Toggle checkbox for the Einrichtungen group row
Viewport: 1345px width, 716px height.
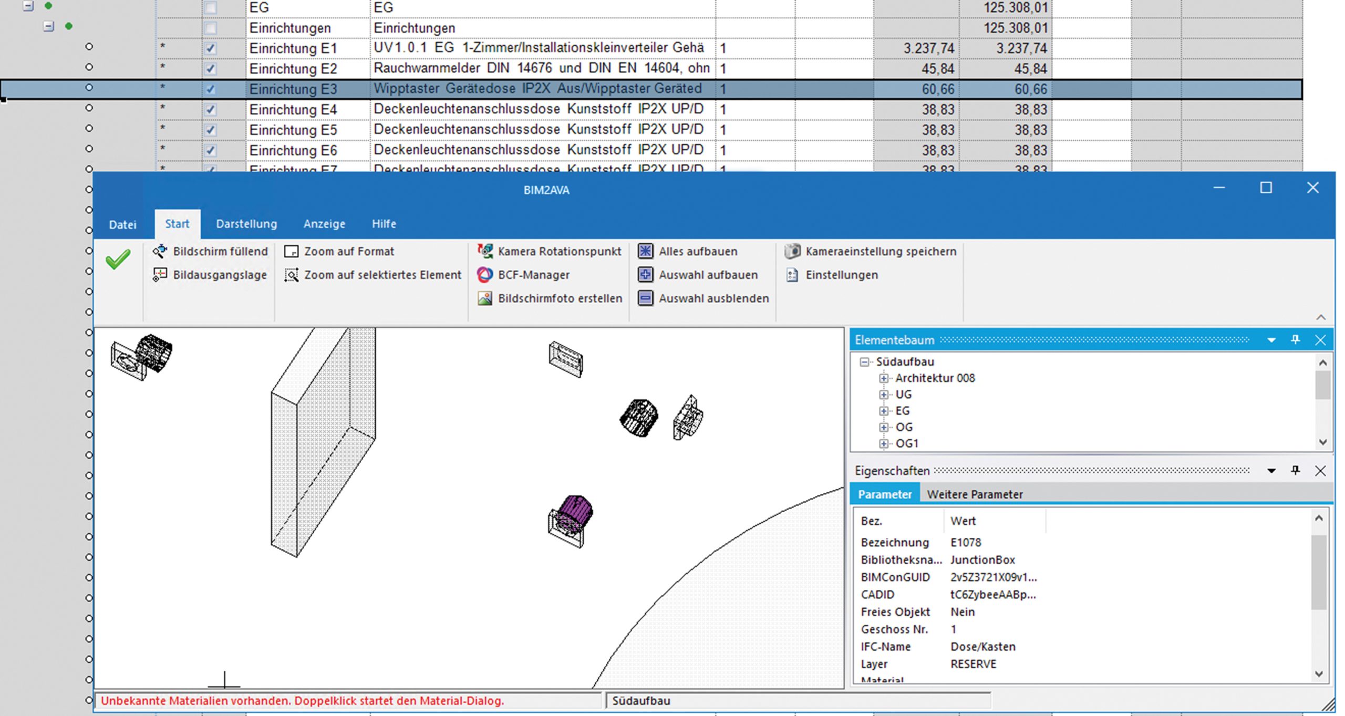[211, 28]
